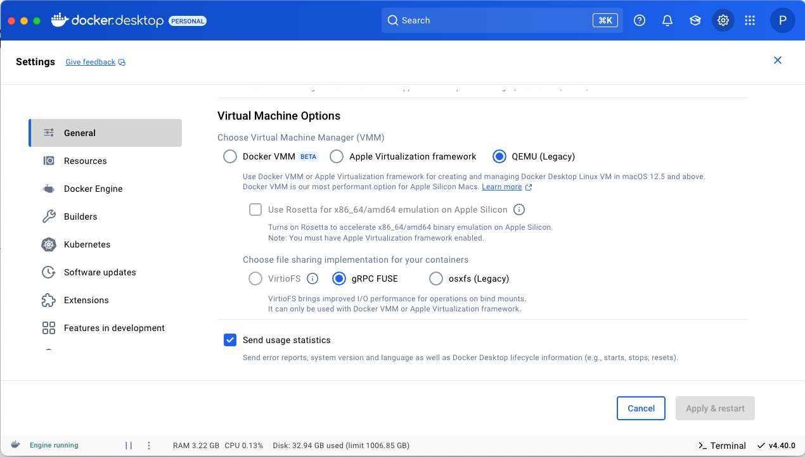
Task: Click the Engine running status text
Action: 54,446
